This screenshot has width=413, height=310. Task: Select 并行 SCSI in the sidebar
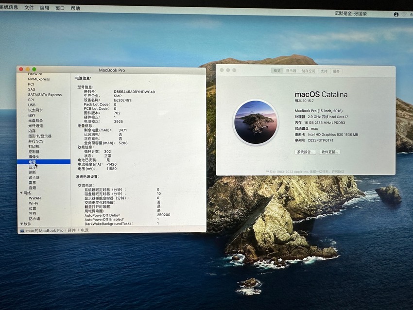pyautogui.click(x=36, y=141)
